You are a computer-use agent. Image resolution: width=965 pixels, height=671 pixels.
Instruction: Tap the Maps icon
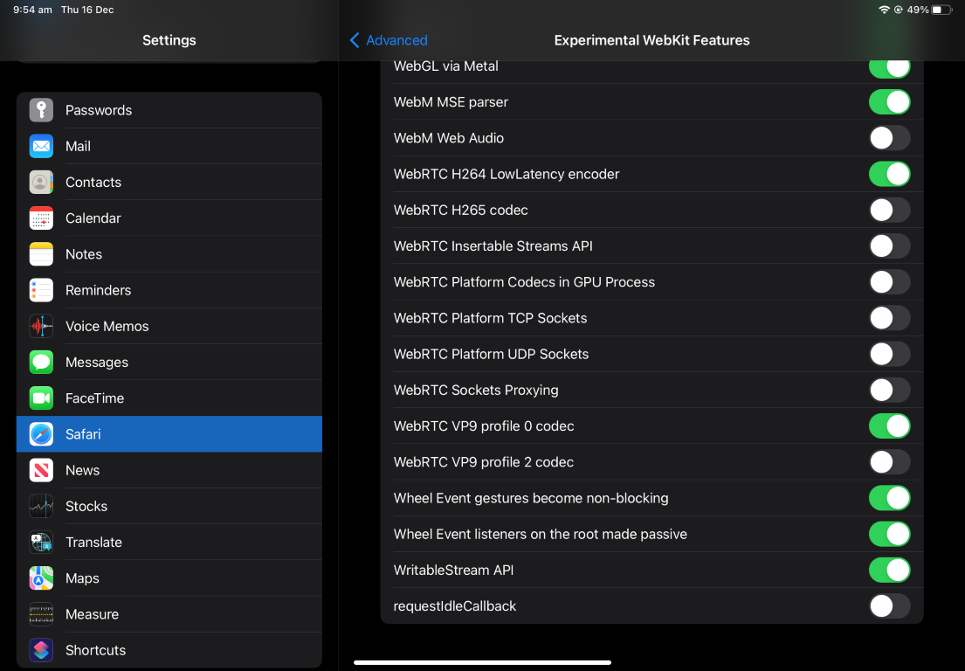pos(41,578)
